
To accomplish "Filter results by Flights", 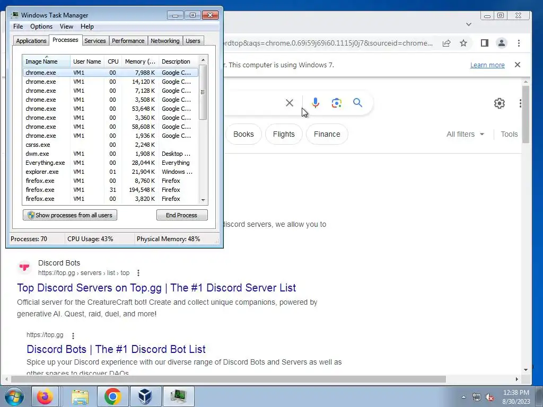I will click(x=284, y=134).
